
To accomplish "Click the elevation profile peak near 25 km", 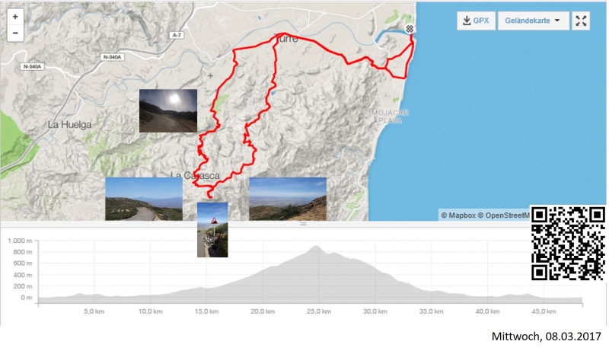I will (316, 246).
